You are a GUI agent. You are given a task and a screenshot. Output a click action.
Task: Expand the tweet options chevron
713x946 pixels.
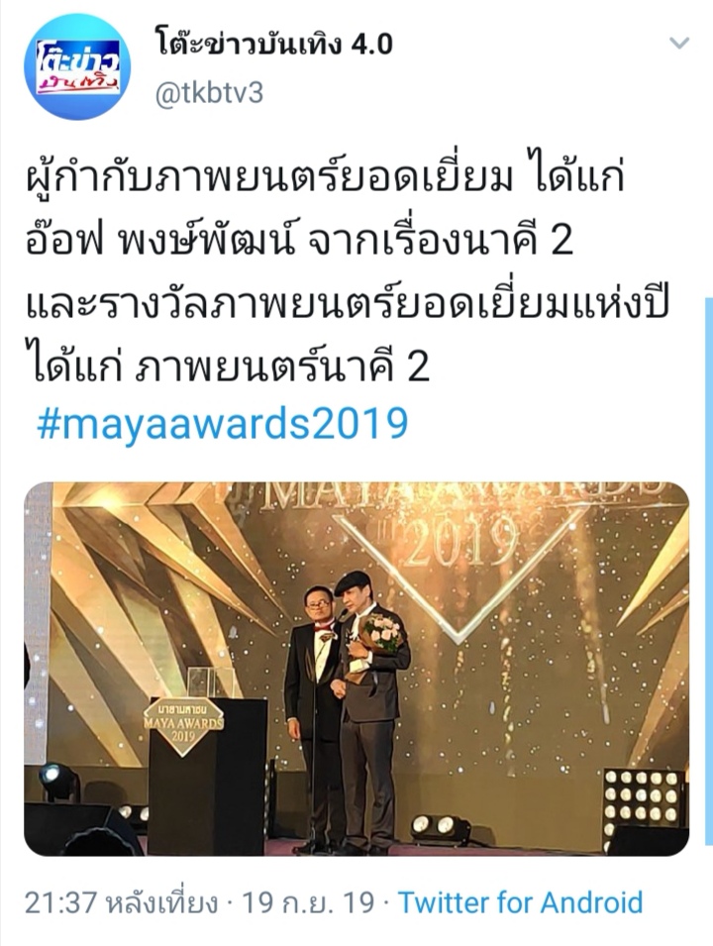tap(679, 43)
